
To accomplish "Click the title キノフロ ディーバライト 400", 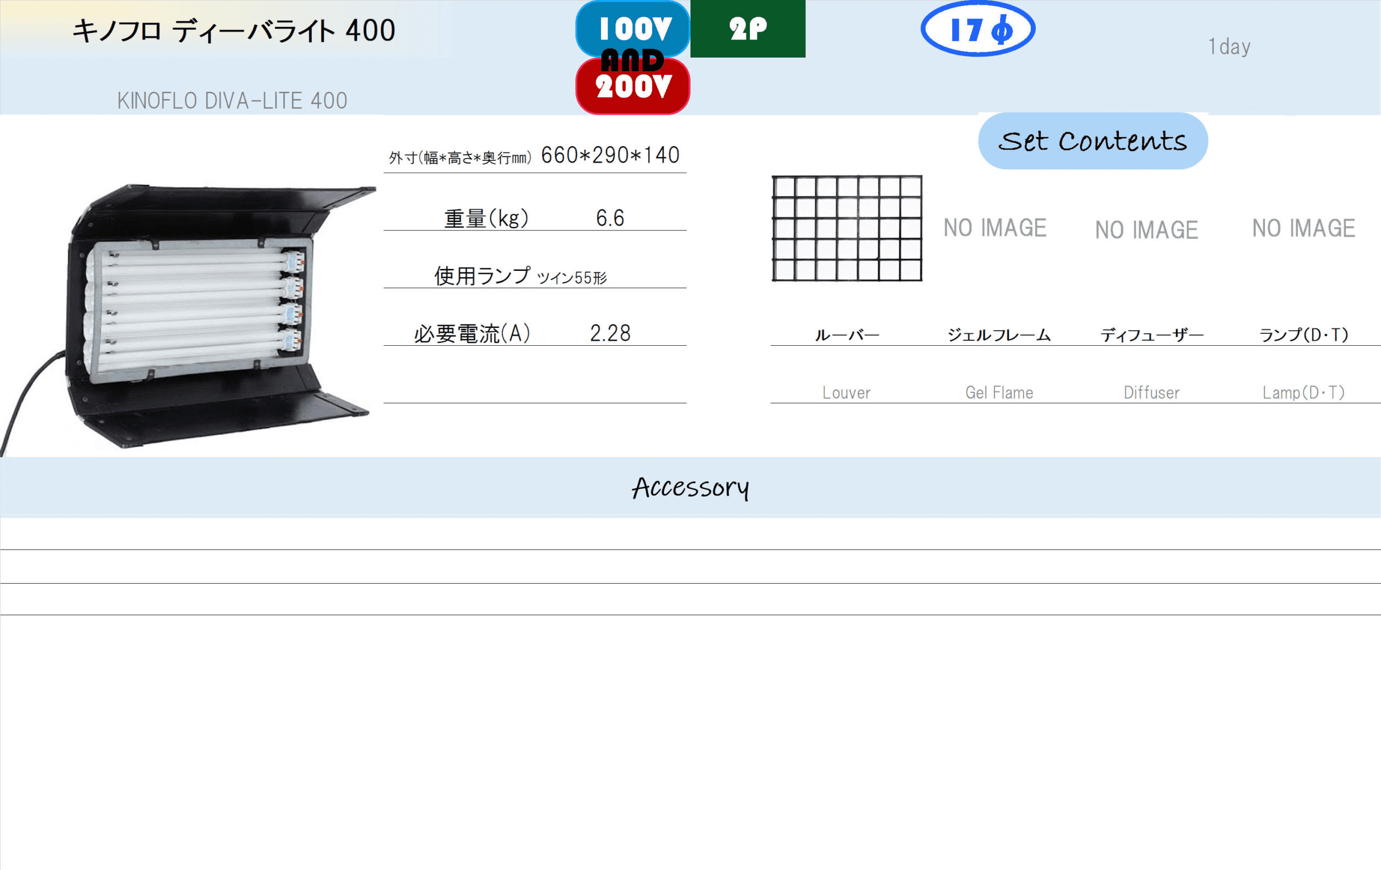I will coord(234,30).
